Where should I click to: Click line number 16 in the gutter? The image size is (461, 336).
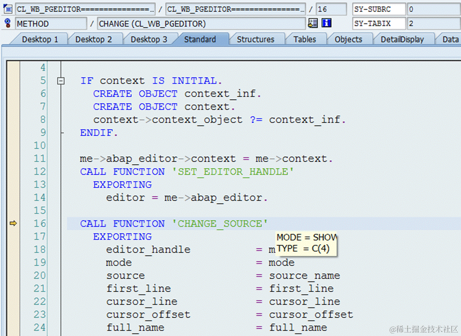tap(40, 224)
